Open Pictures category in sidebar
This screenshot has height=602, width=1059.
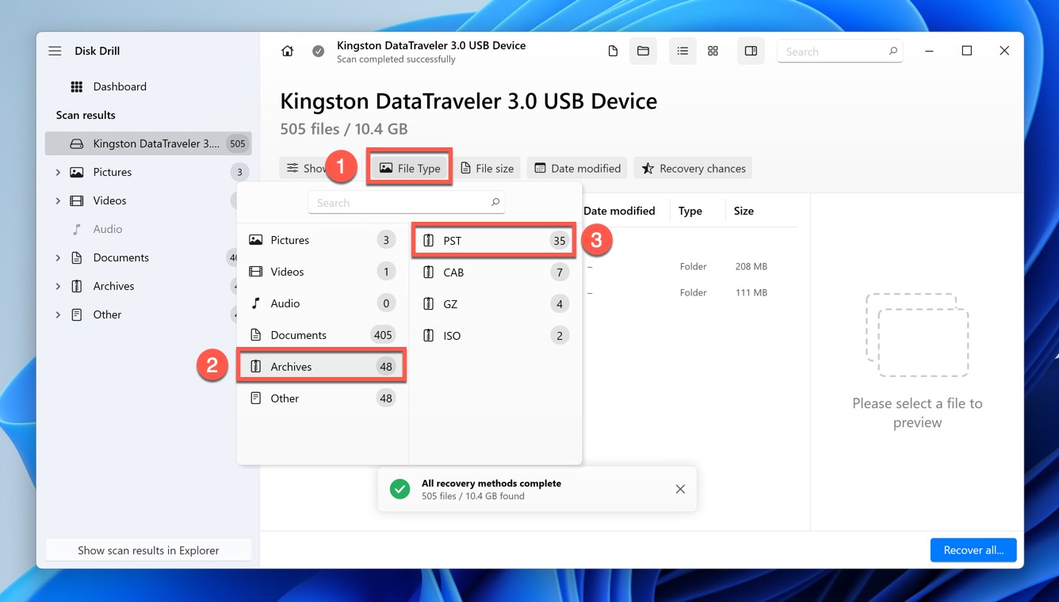pos(112,172)
